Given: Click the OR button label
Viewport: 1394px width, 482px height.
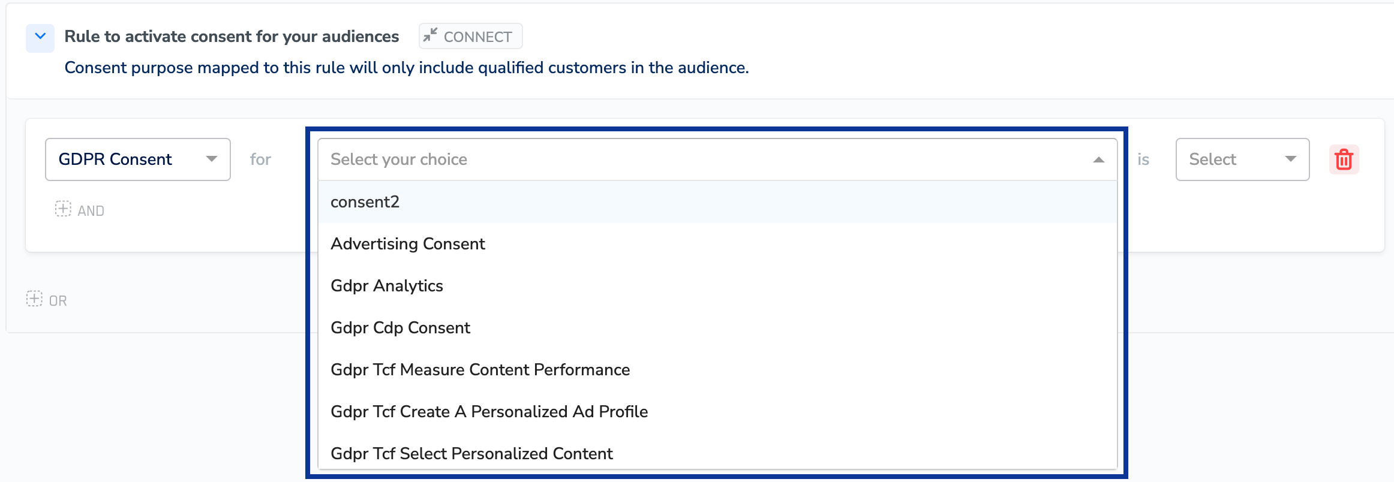Looking at the screenshot, I should pos(58,301).
